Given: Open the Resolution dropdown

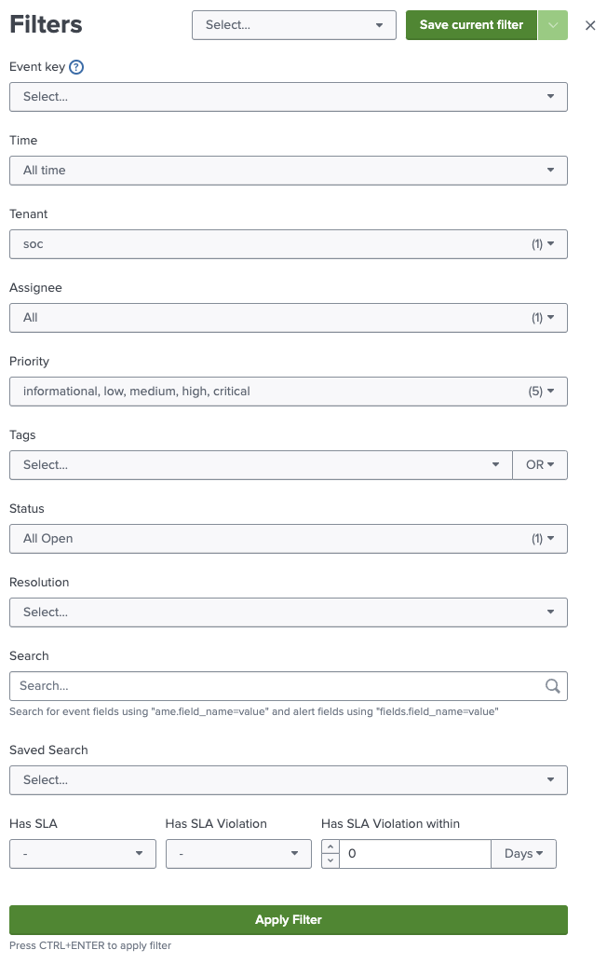Looking at the screenshot, I should click(288, 612).
